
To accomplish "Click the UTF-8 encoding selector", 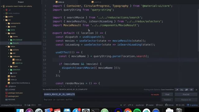I will coord(131,105).
